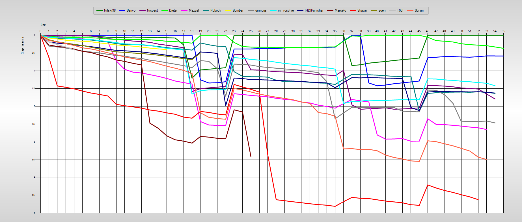This screenshot has width=522, height=222.
Task: Click the Lap axis title
Action: click(x=43, y=24)
